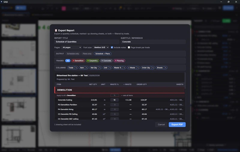Select highlighted page thumbnail in background sidebar
The width and height of the screenshot is (240, 152).
click(19, 81)
